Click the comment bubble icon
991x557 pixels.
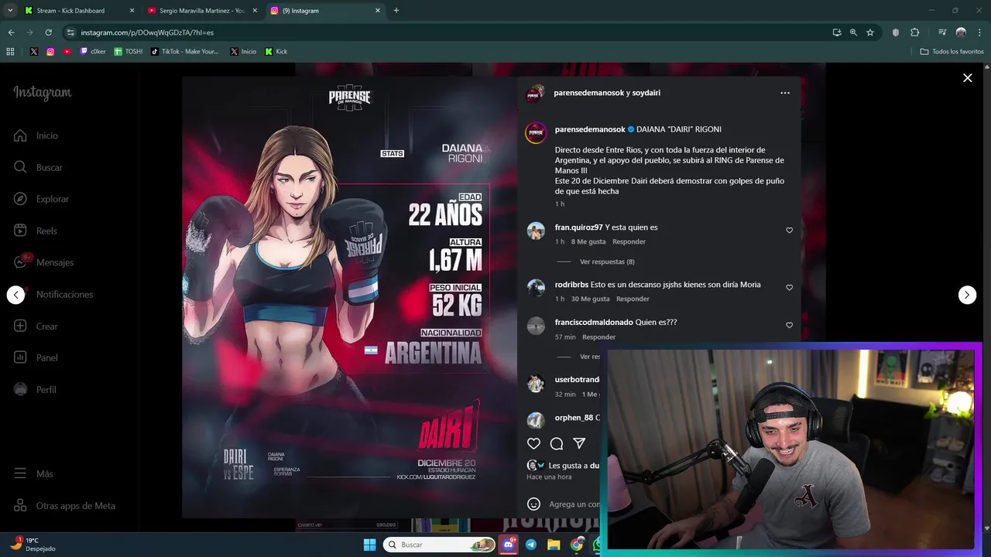click(x=556, y=443)
